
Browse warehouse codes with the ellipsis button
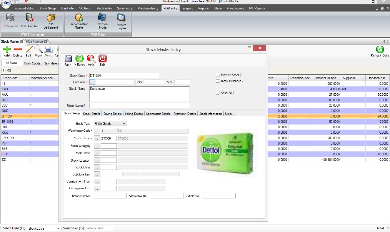(97, 131)
